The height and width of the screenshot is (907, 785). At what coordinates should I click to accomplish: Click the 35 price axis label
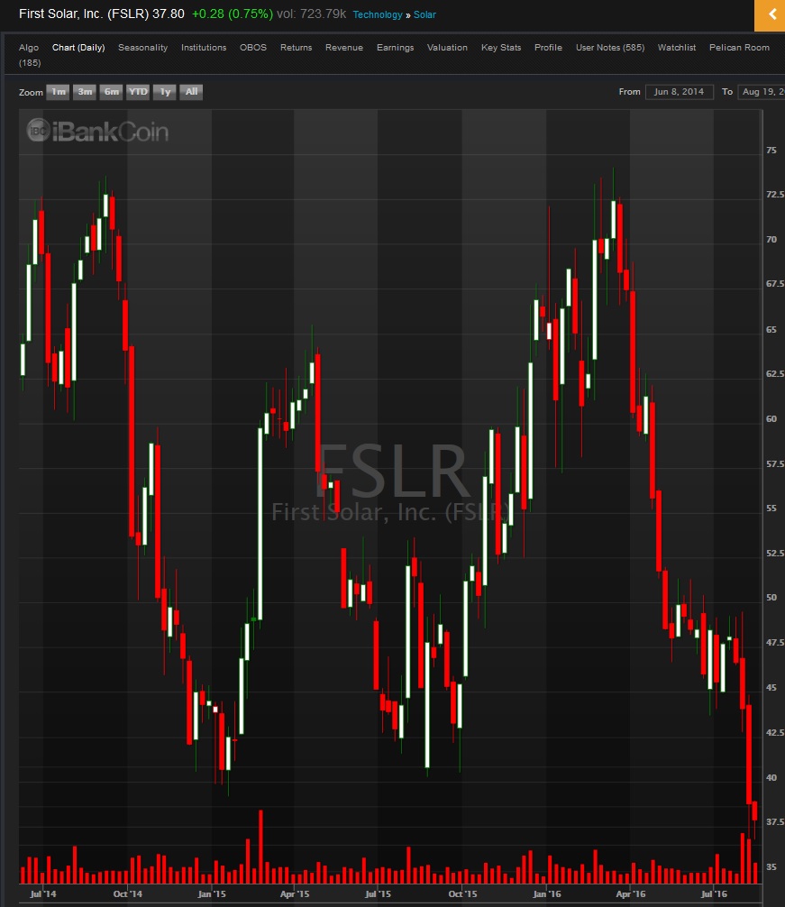pyautogui.click(x=771, y=867)
